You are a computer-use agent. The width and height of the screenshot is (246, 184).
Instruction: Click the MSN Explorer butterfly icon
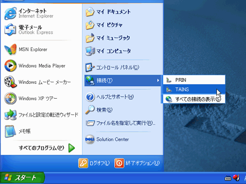point(10,50)
